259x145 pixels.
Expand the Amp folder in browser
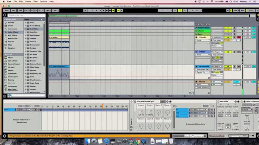point(25,23)
